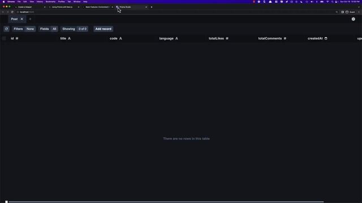The height and width of the screenshot is (203, 362).
Task: Switch to the Basic Features browser tab
Action: click(x=97, y=7)
